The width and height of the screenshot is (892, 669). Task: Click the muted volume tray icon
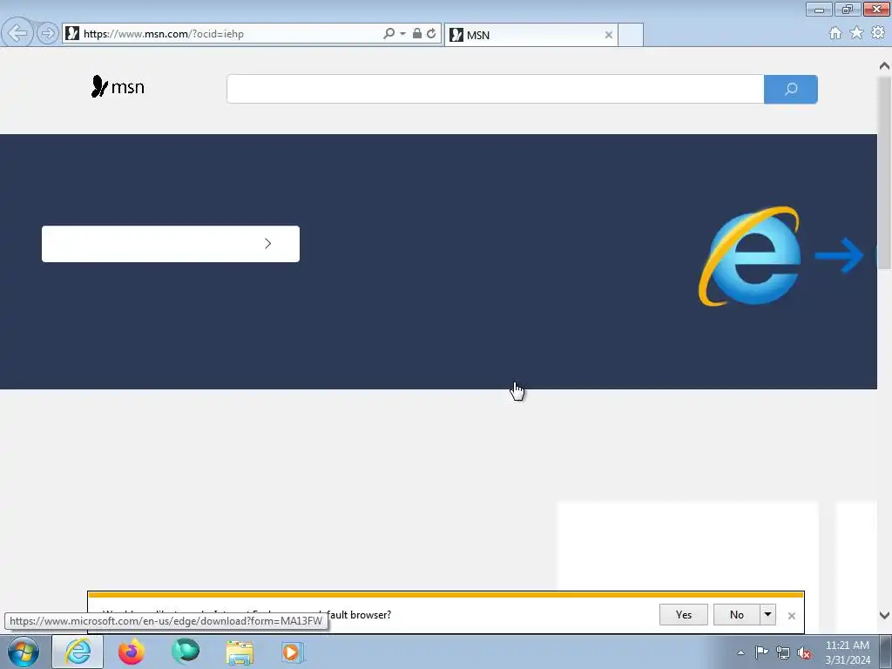(804, 652)
